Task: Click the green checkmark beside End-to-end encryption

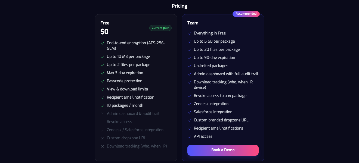Action: point(103,43)
